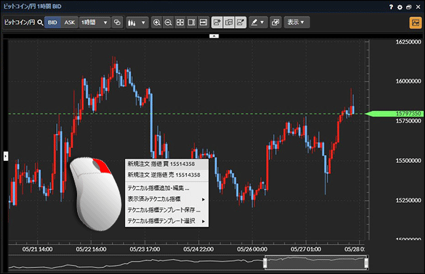Open the drawing pen tool dropdown

tap(258, 22)
